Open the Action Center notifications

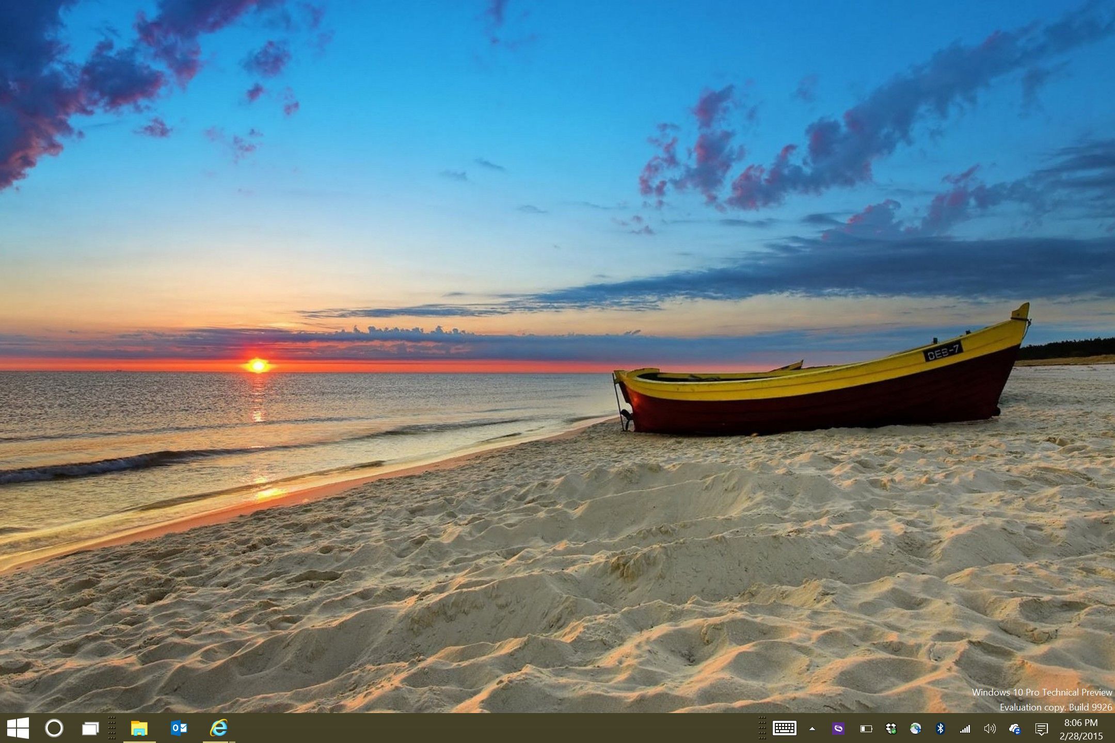(1042, 729)
